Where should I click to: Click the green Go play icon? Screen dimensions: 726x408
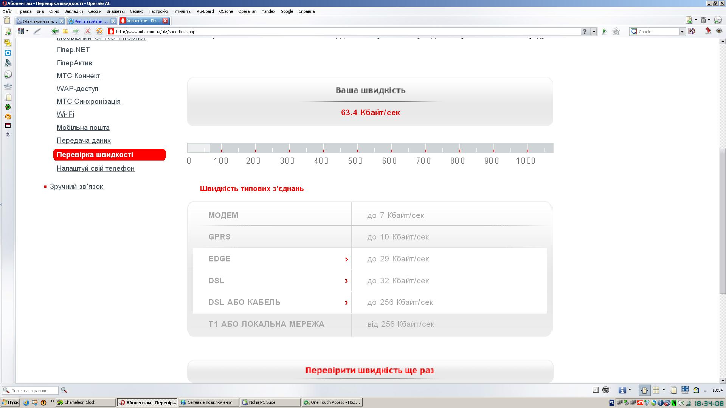(604, 31)
